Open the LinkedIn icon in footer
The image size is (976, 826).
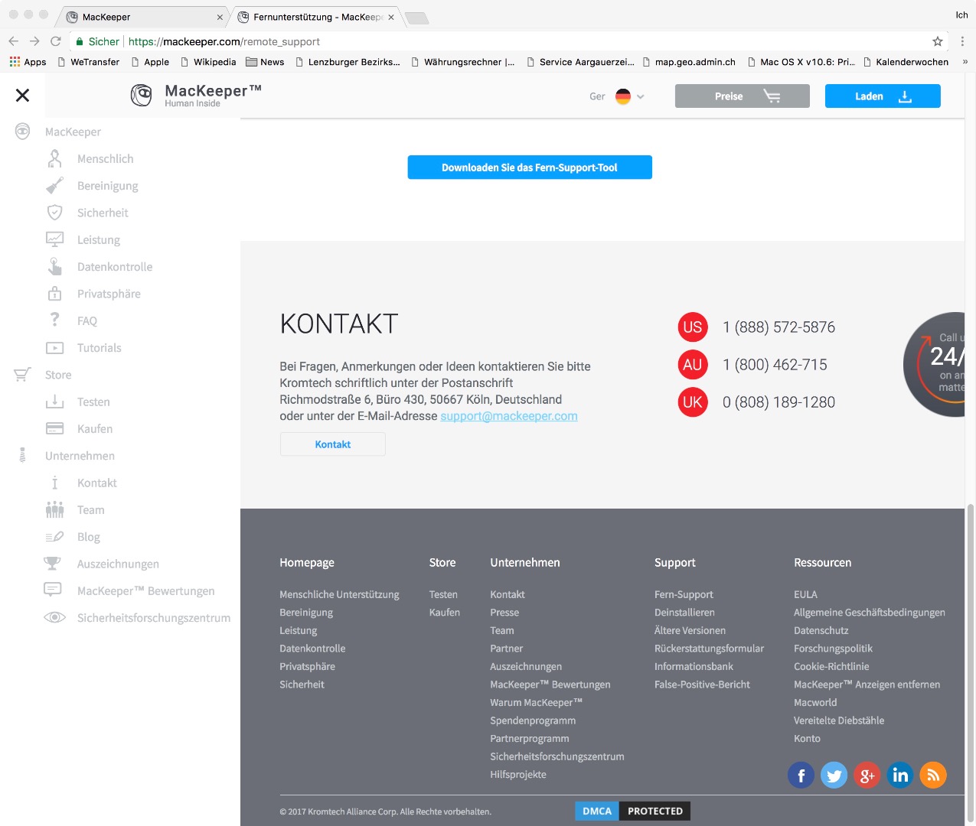900,776
